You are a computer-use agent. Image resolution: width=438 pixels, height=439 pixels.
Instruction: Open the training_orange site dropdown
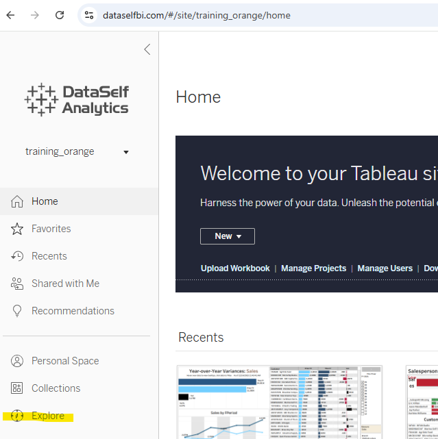77,151
